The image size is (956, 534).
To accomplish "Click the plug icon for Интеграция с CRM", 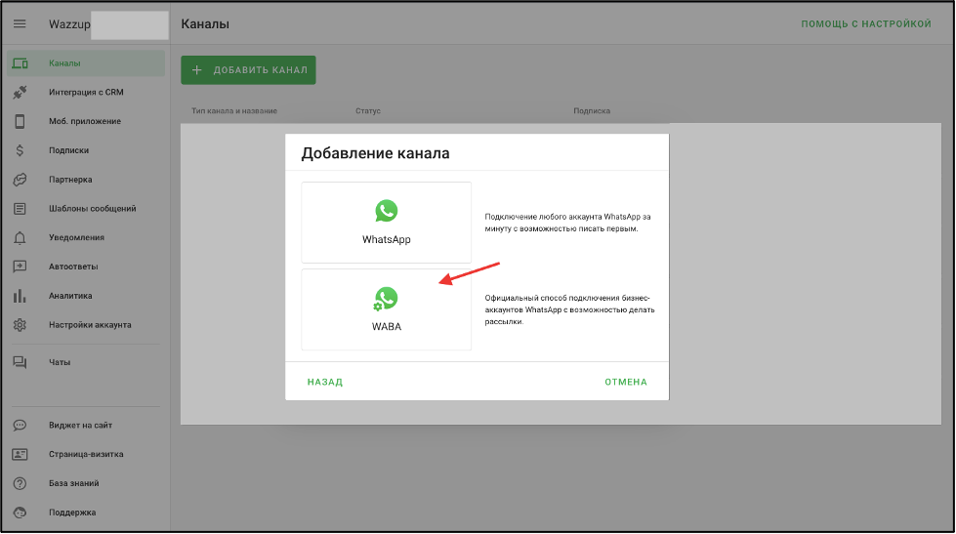I will point(20,92).
